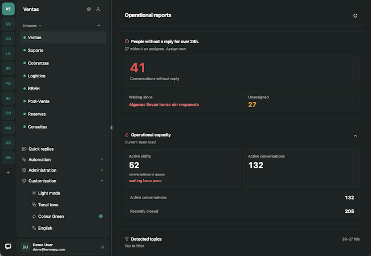Screen dimensions: 371x256
Task: Open the settings gear beside Ventas
Action: [x=88, y=9]
